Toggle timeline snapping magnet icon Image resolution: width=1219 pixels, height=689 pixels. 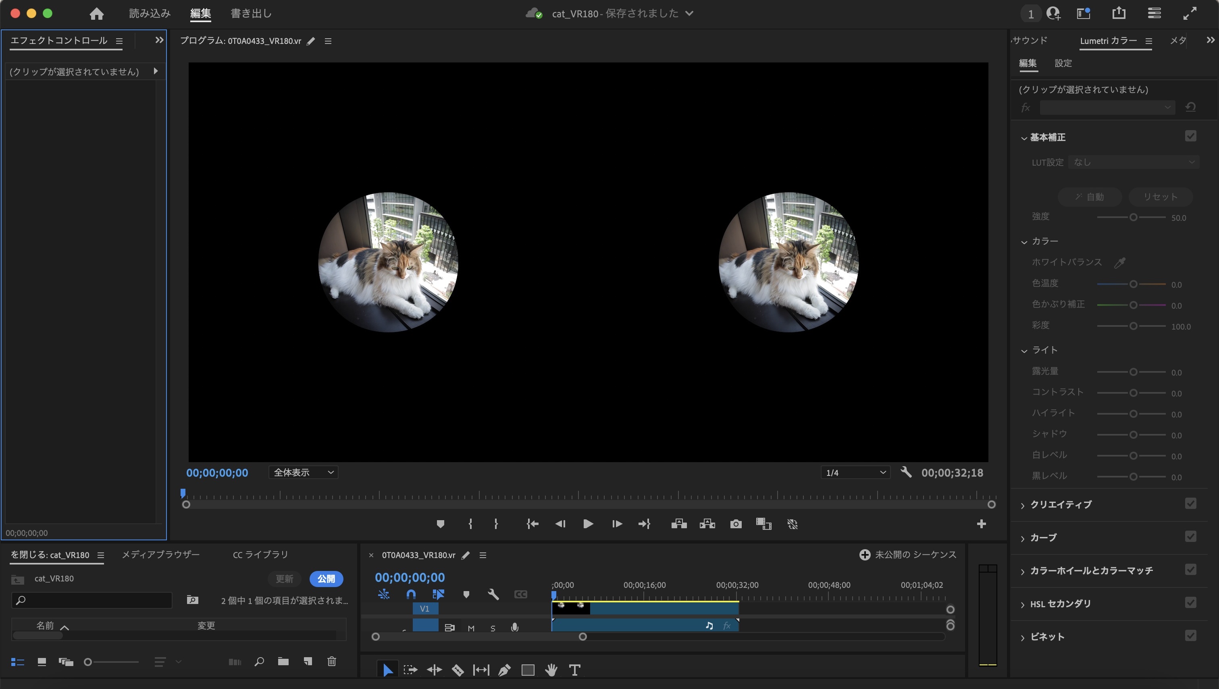tap(411, 594)
